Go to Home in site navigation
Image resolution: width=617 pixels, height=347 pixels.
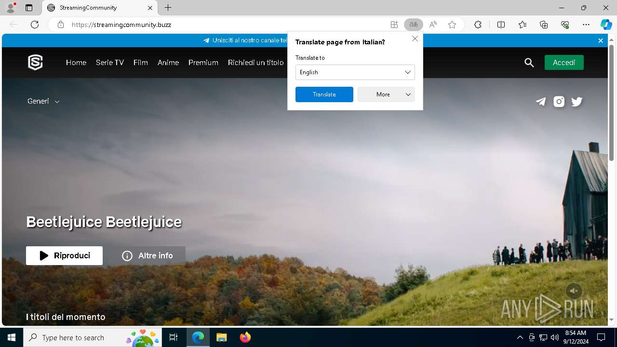(x=76, y=63)
